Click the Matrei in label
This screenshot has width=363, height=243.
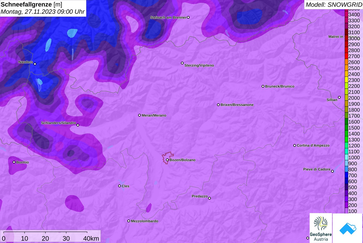(336, 37)
